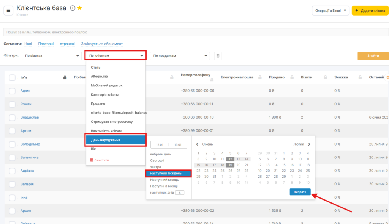Open the Операції з Excel dropdown
Screen dimensions: 389x224
click(x=330, y=11)
